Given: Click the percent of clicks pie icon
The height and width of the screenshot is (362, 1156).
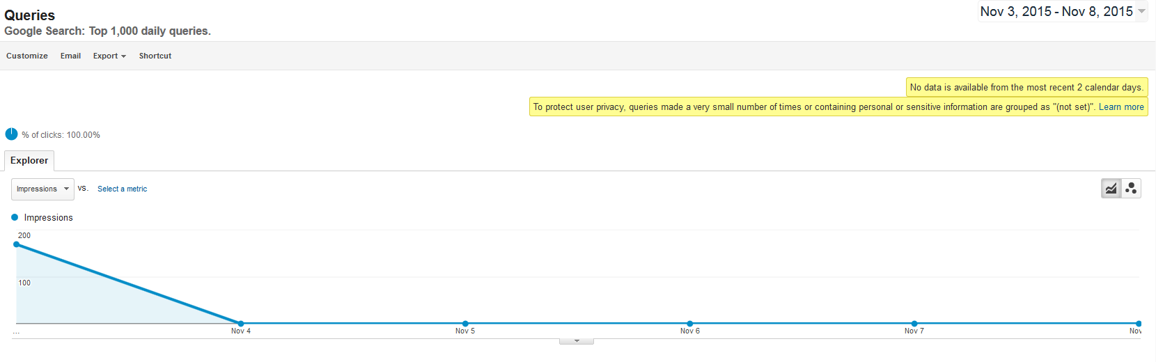Looking at the screenshot, I should point(11,134).
